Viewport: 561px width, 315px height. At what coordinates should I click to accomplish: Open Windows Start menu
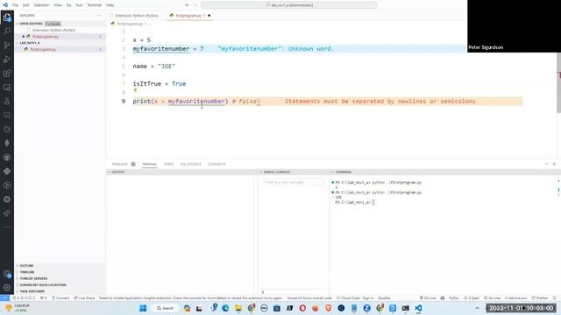pyautogui.click(x=143, y=308)
